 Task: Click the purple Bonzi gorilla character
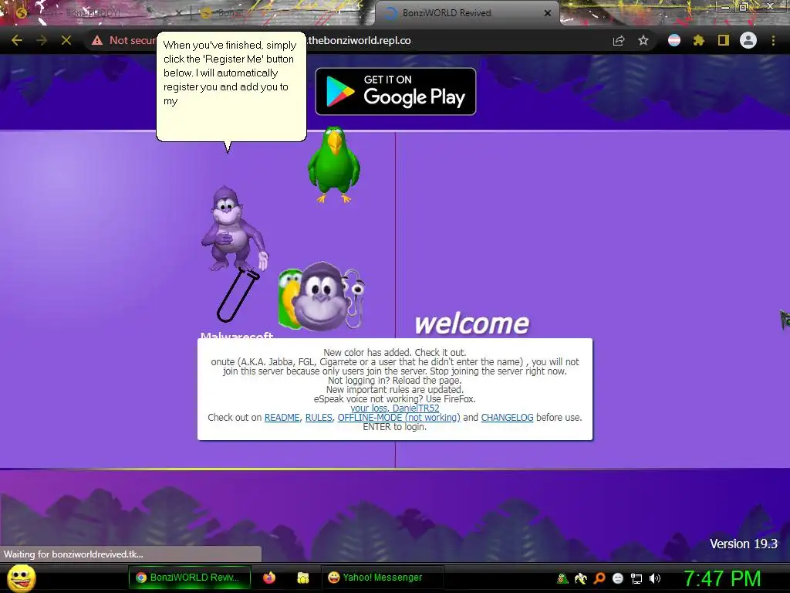point(233,228)
